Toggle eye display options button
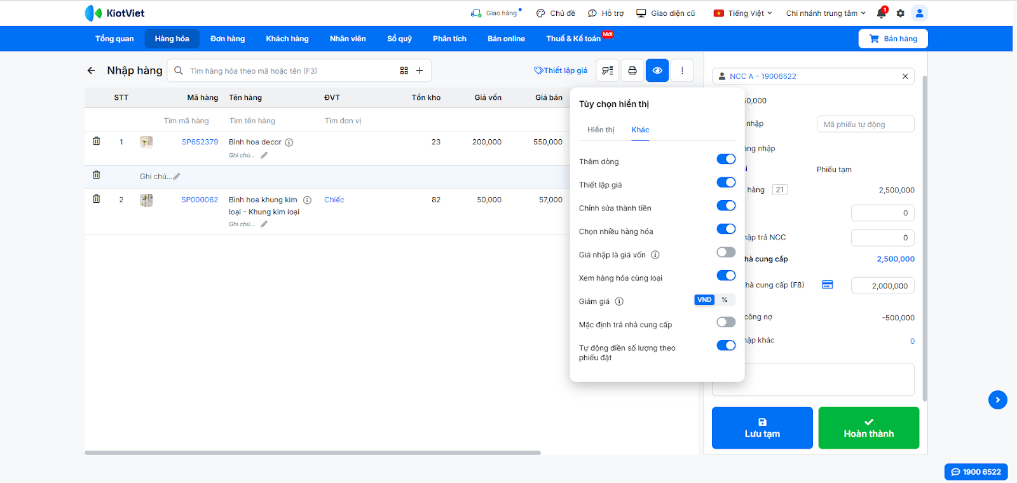 657,71
